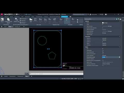This screenshot has width=124, height=93.
Task: Open the Autodesk App Store cart icon
Action: [100, 14]
